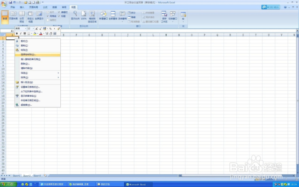The height and width of the screenshot is (187, 299).
Task: Click the Save icon in the quick access toolbar
Action: [10, 2]
